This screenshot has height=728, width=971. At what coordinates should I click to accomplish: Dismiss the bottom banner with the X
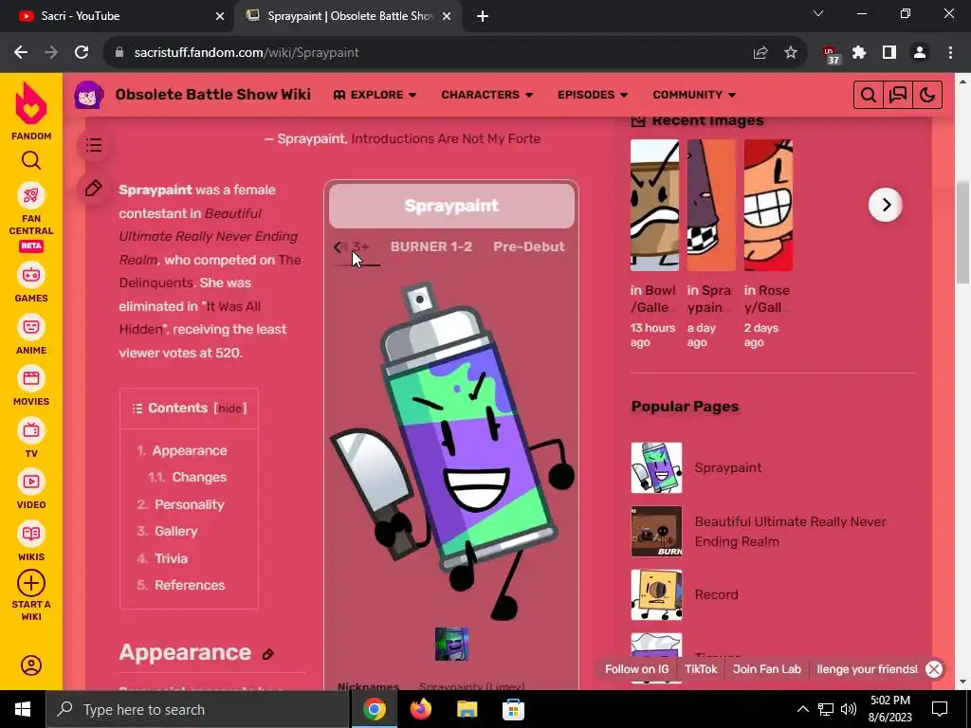tap(934, 669)
